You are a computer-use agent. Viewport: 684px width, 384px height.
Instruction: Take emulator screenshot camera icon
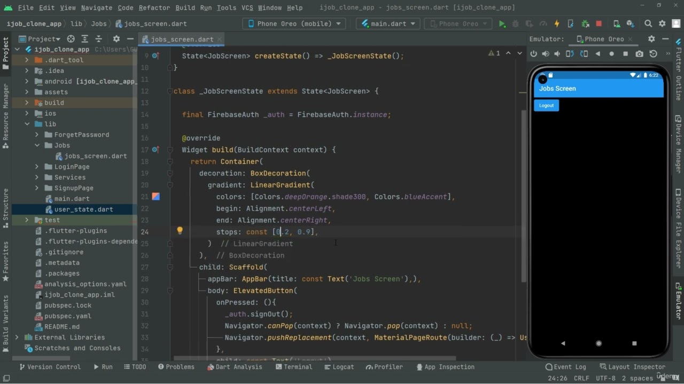pyautogui.click(x=640, y=54)
